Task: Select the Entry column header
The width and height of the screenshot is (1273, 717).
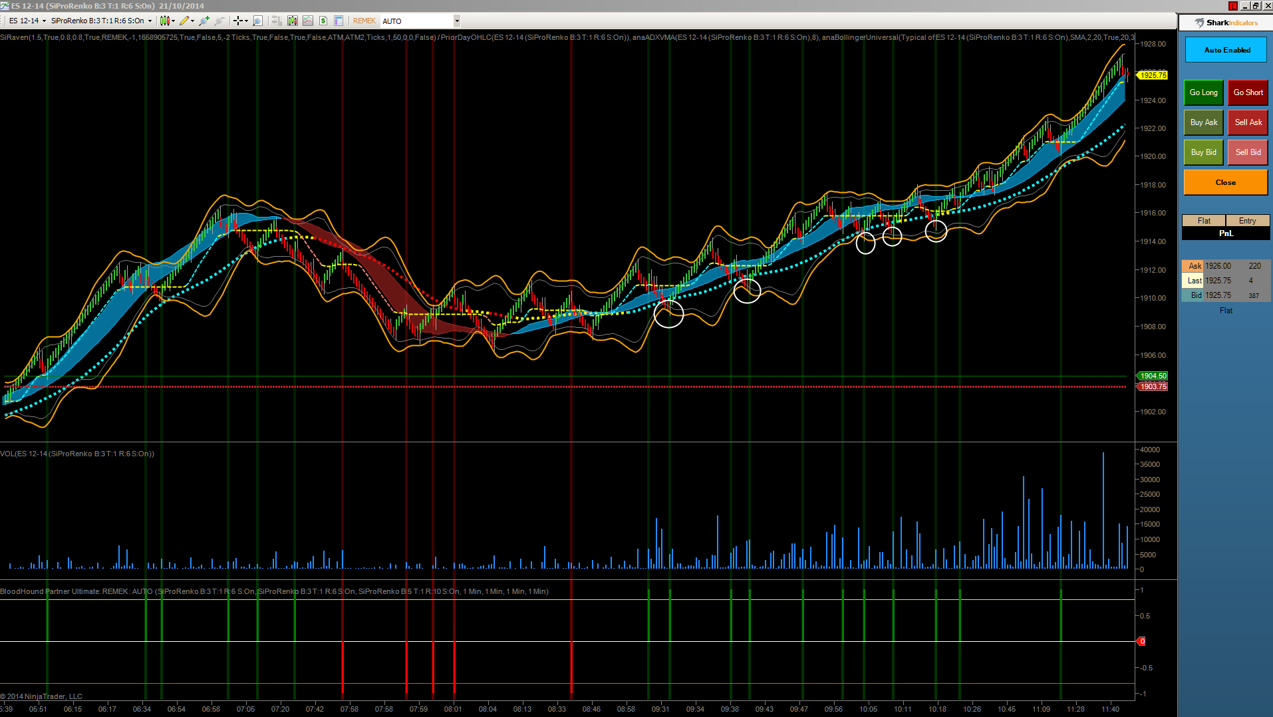Action: (x=1248, y=221)
